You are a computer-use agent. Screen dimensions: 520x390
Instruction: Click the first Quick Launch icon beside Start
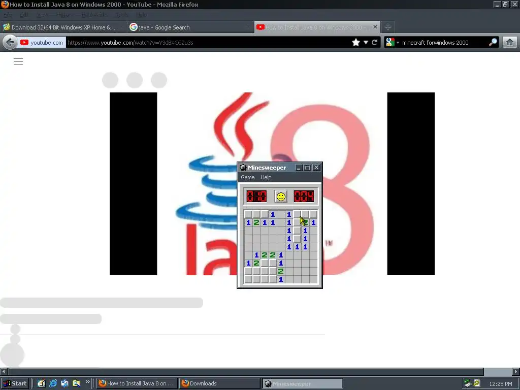[41, 383]
